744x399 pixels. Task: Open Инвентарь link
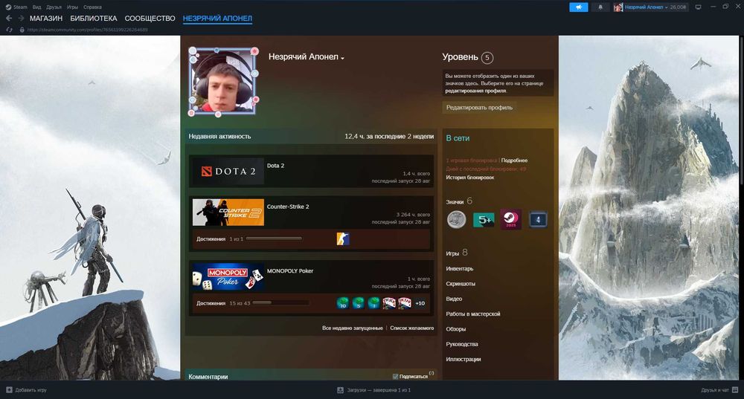[x=459, y=269]
